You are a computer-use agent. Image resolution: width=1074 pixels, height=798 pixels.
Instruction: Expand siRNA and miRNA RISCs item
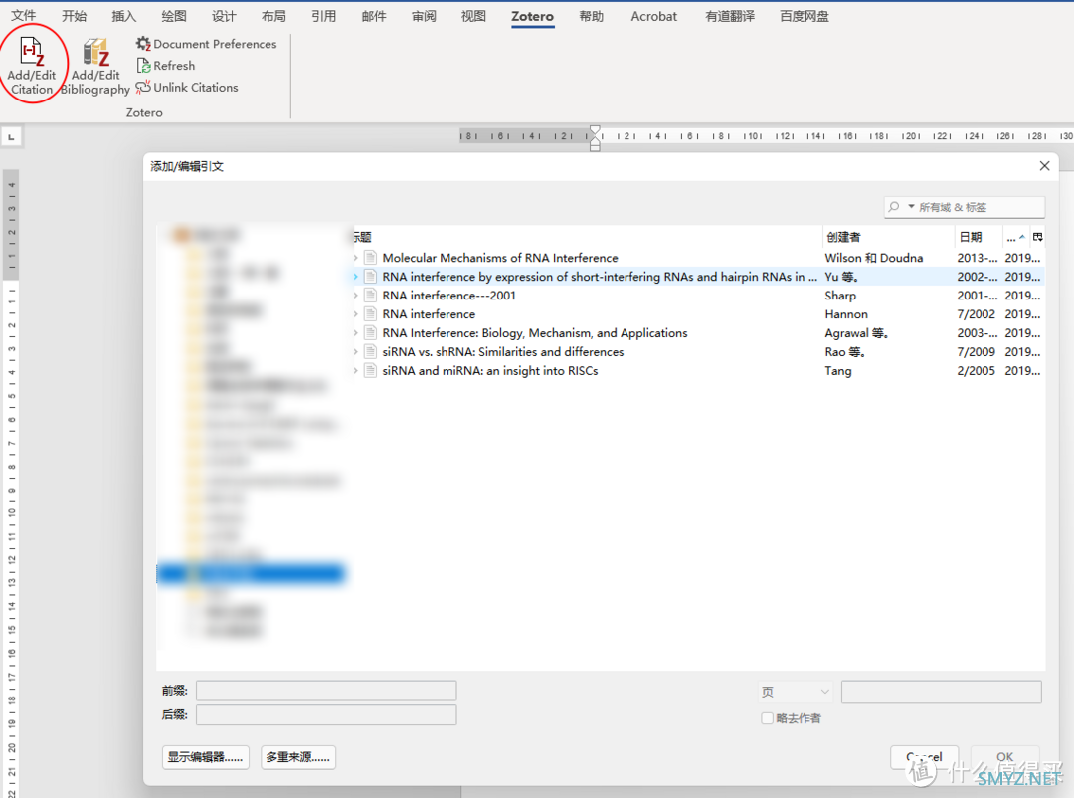(x=355, y=371)
